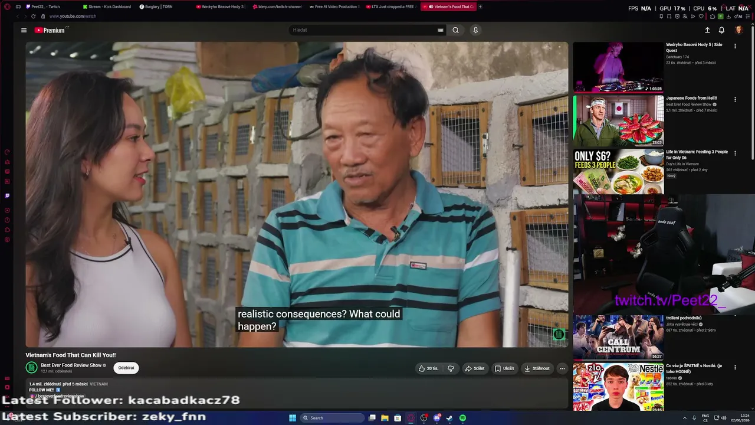Open the Best Ever Food Review Show avatar

pyautogui.click(x=31, y=368)
